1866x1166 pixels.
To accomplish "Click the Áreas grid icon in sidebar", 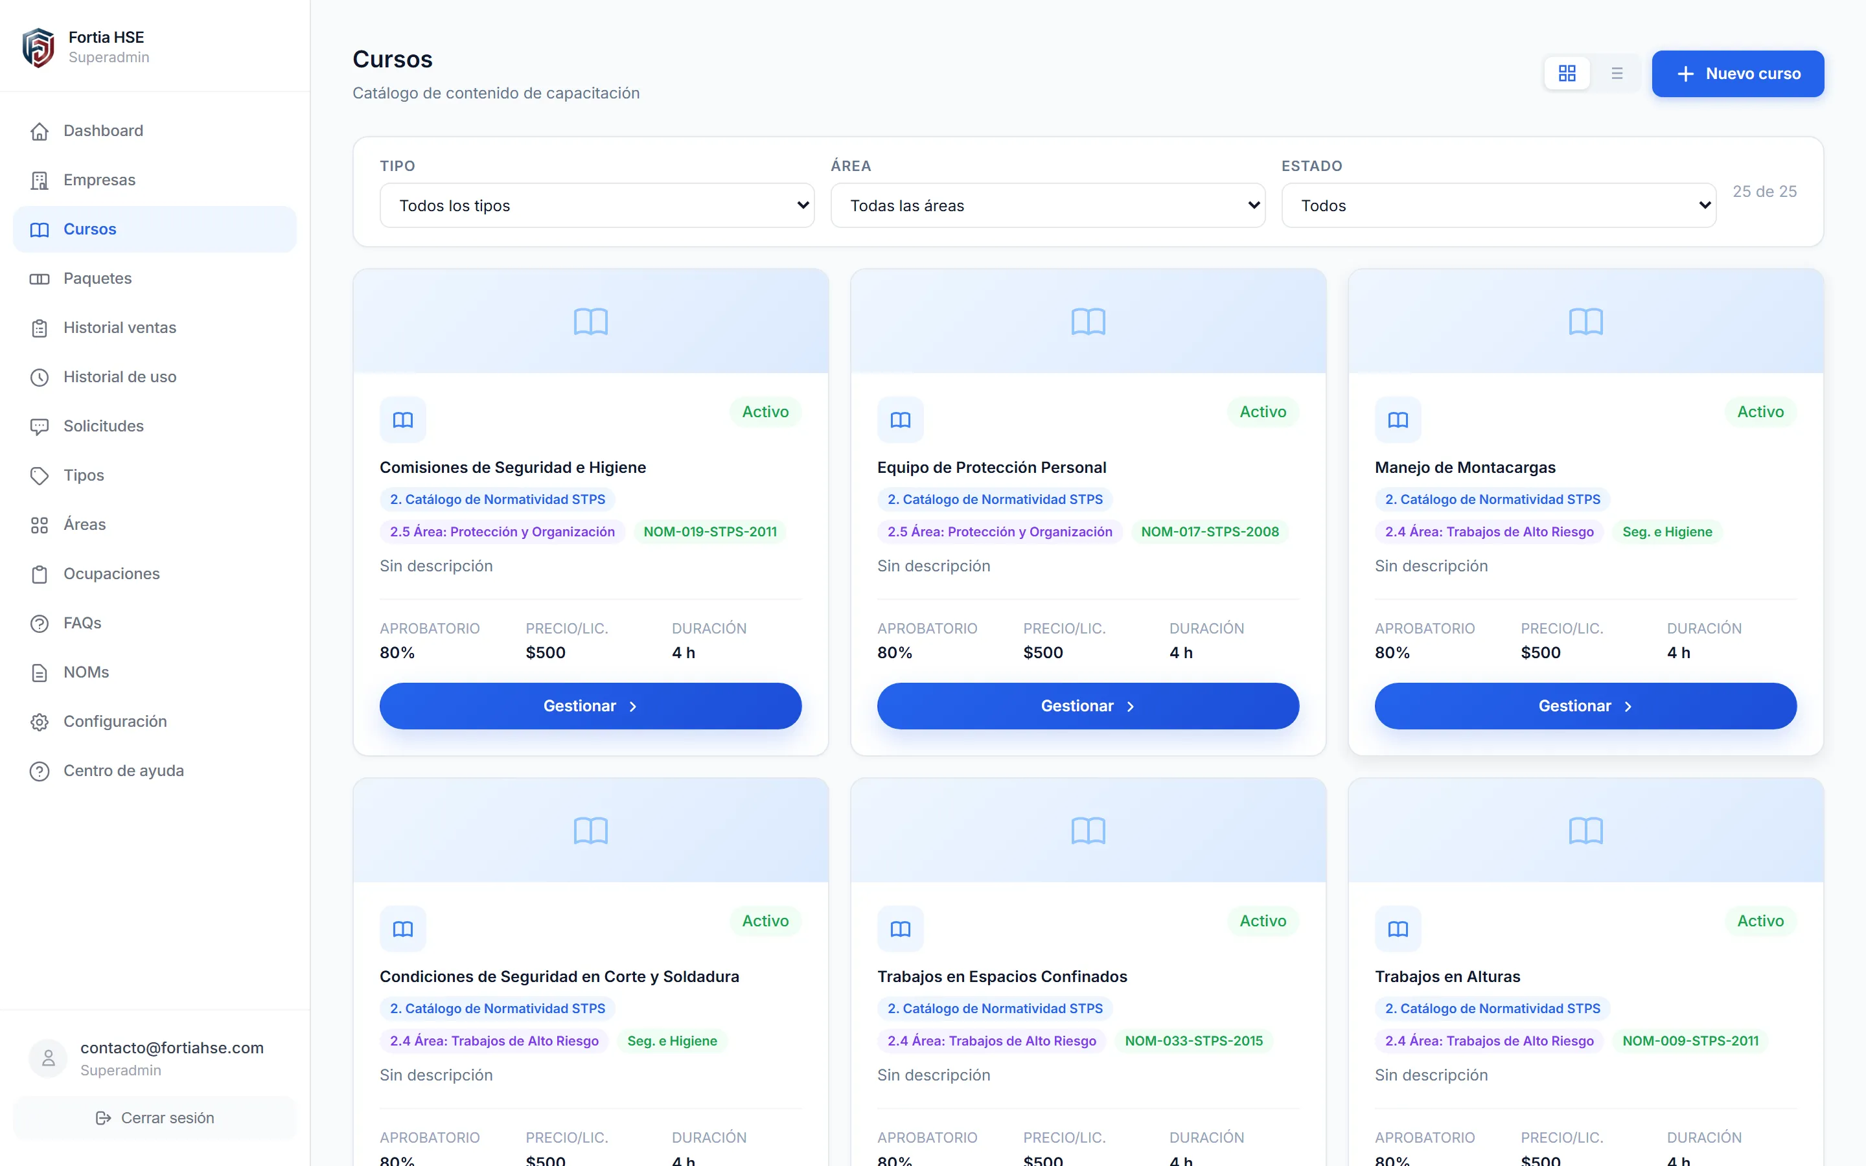I will click(x=40, y=525).
